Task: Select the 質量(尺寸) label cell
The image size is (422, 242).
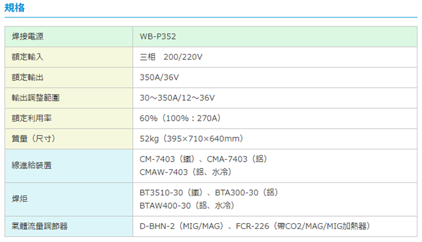Action: tap(69, 139)
